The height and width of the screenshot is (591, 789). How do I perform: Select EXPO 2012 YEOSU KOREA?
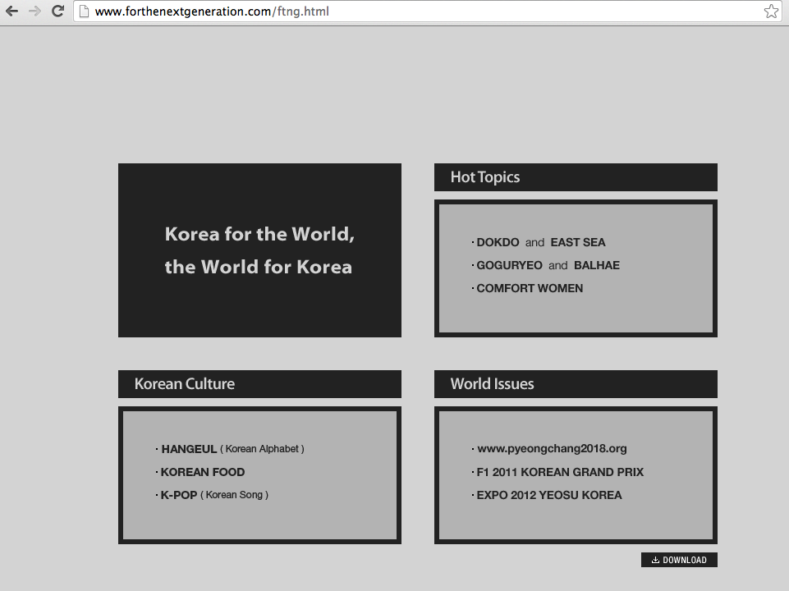pyautogui.click(x=548, y=495)
